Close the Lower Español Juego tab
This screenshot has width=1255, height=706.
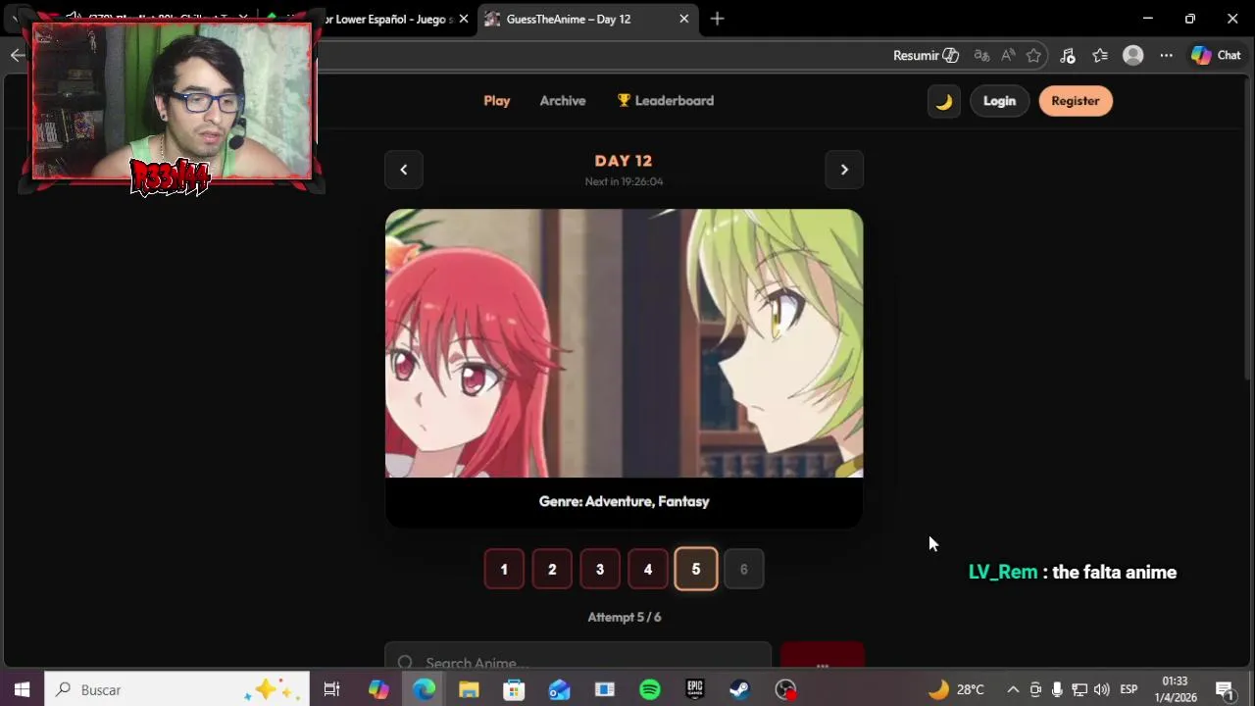pyautogui.click(x=464, y=19)
